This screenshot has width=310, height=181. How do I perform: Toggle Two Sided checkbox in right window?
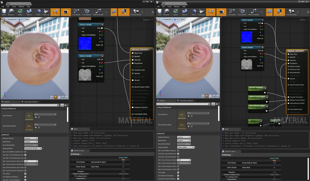pyautogui.click(x=178, y=173)
